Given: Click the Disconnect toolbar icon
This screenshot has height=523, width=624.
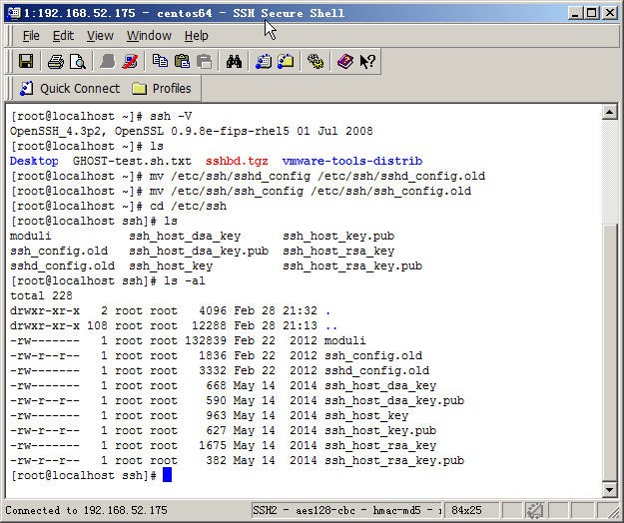Looking at the screenshot, I should (130, 62).
